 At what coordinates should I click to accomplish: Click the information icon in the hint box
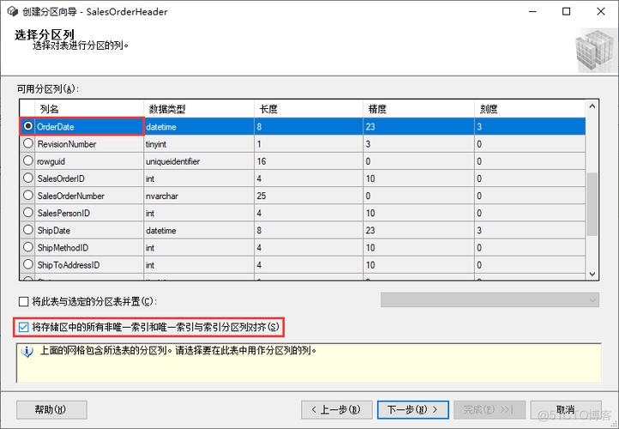(x=27, y=351)
